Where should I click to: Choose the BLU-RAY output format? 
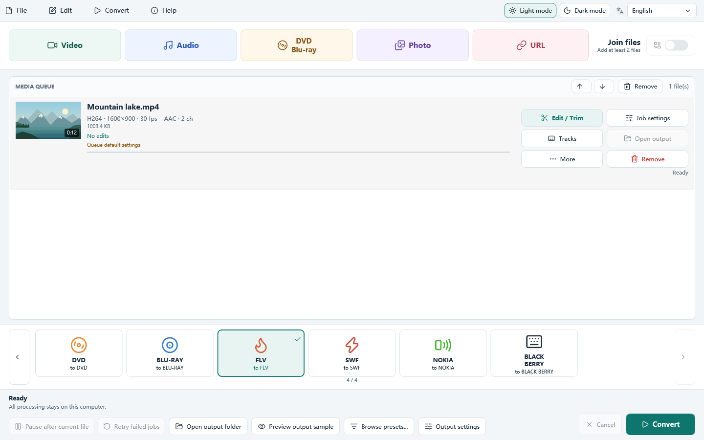point(170,353)
